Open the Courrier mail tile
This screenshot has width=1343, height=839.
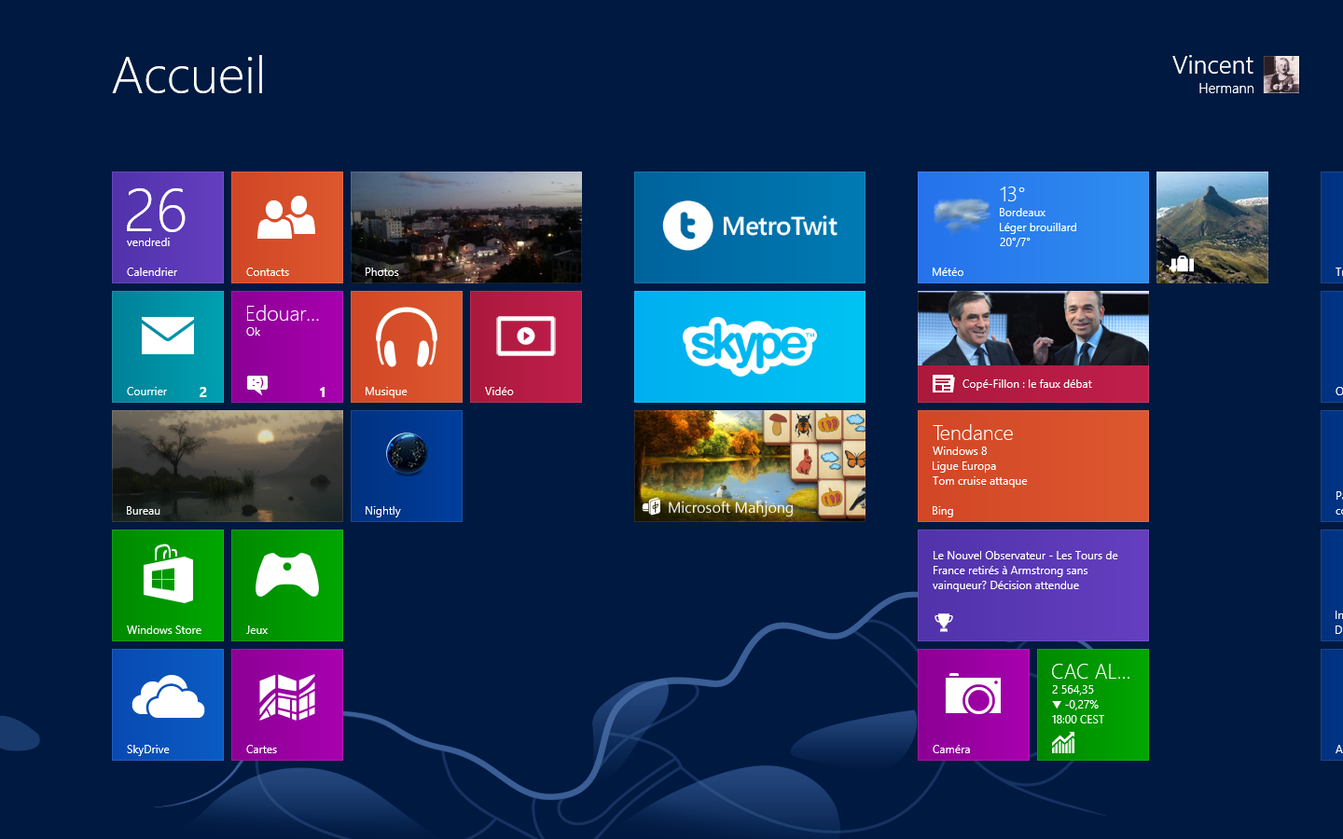coord(168,347)
